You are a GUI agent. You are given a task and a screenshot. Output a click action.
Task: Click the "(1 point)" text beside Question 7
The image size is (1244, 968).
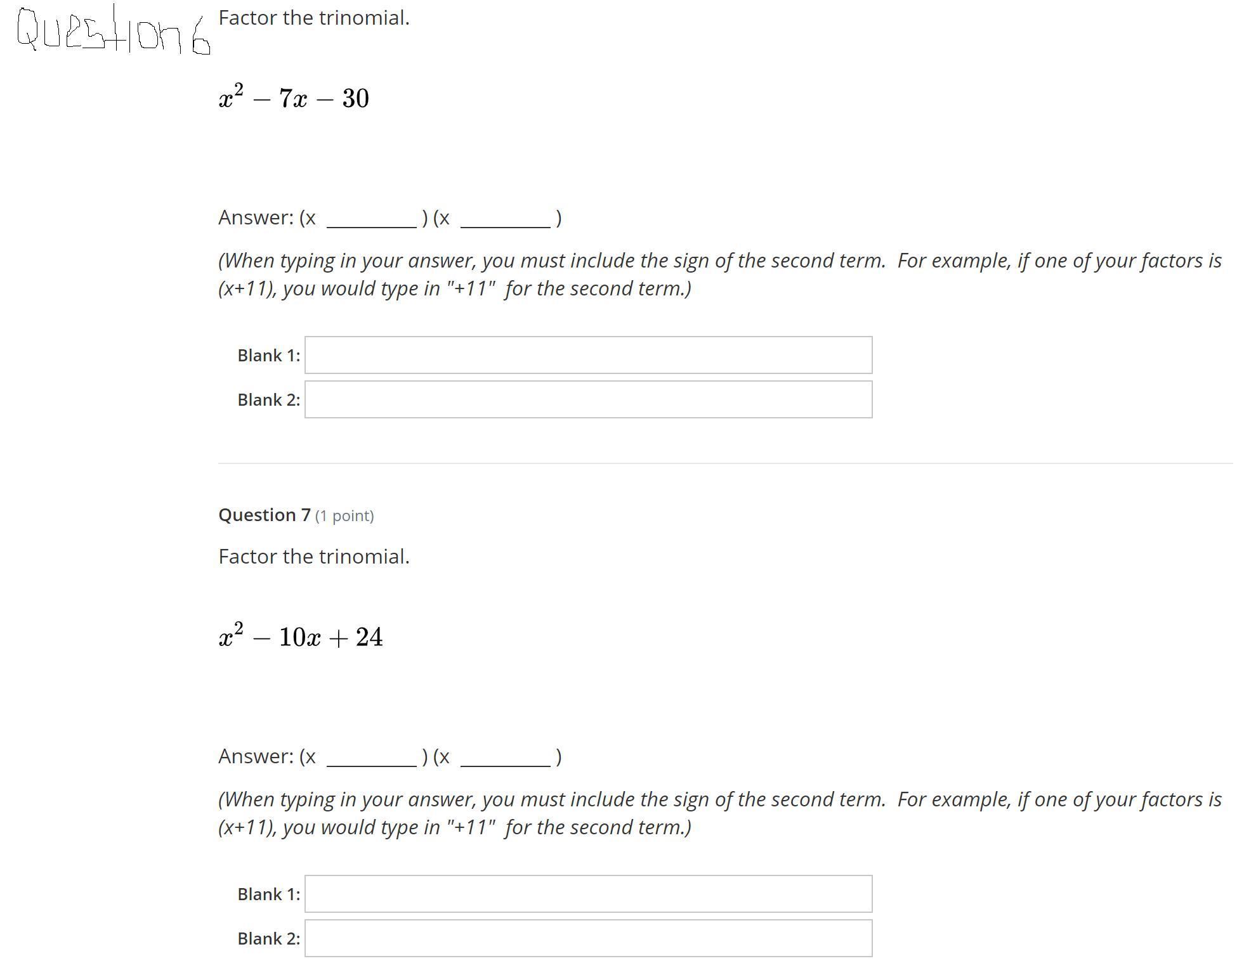344,515
